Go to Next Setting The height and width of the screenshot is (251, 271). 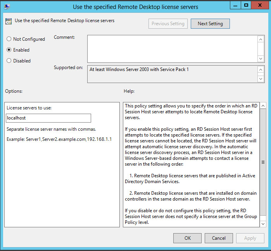[x=210, y=24]
